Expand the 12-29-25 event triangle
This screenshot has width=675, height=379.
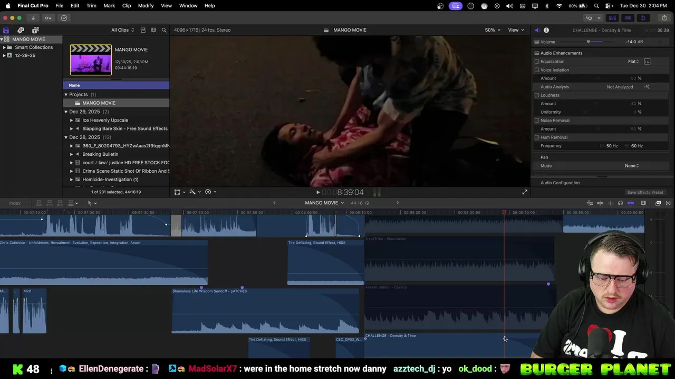tap(4, 55)
